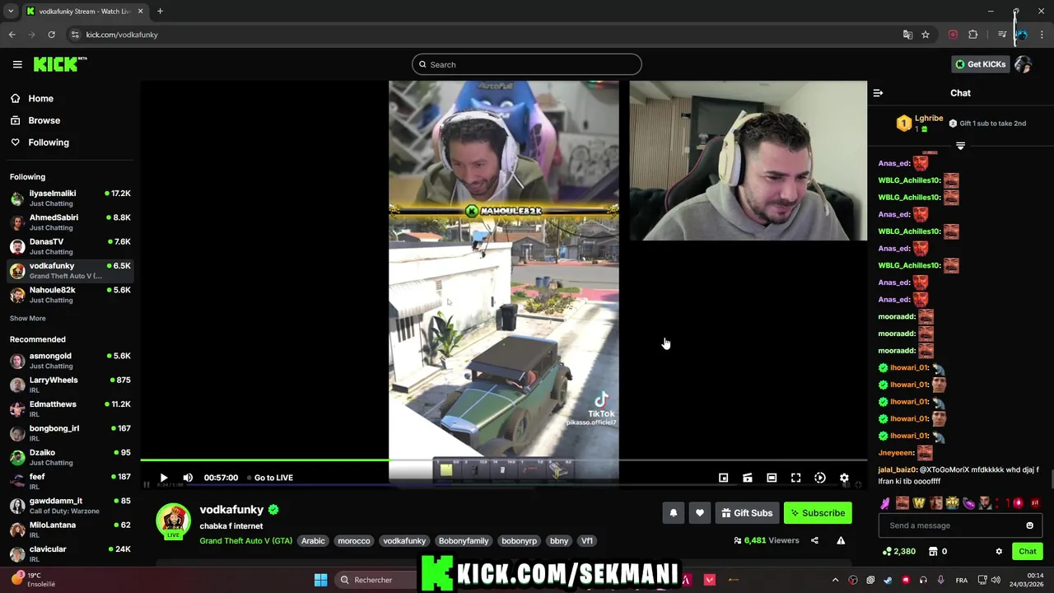Bookmark page with star icon
1054x593 pixels.
[x=926, y=35]
